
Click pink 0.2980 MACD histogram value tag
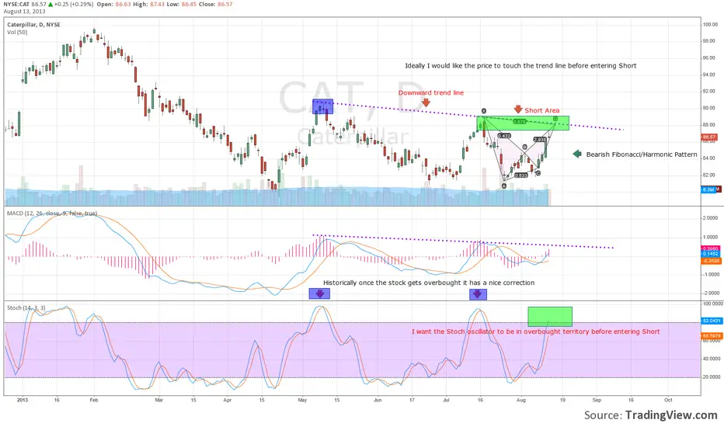point(711,248)
